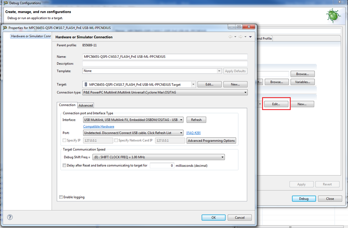348x228 pixels.
Task: Click the Variables button
Action: [x=302, y=82]
